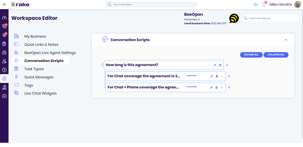The width and height of the screenshot is (303, 147).
Task: Click the COLLAPSE ALL button
Action: pos(276,55)
